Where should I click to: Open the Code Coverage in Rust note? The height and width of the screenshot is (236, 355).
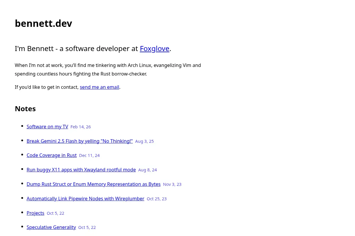tap(51, 155)
